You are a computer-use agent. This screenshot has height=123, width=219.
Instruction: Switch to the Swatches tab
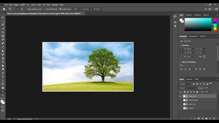[189, 15]
